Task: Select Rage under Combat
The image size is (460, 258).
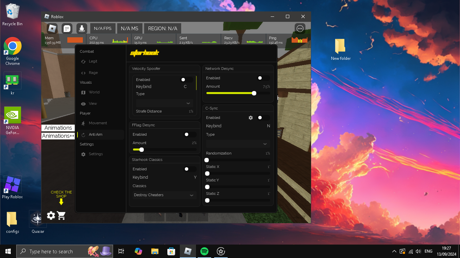Action: click(93, 73)
